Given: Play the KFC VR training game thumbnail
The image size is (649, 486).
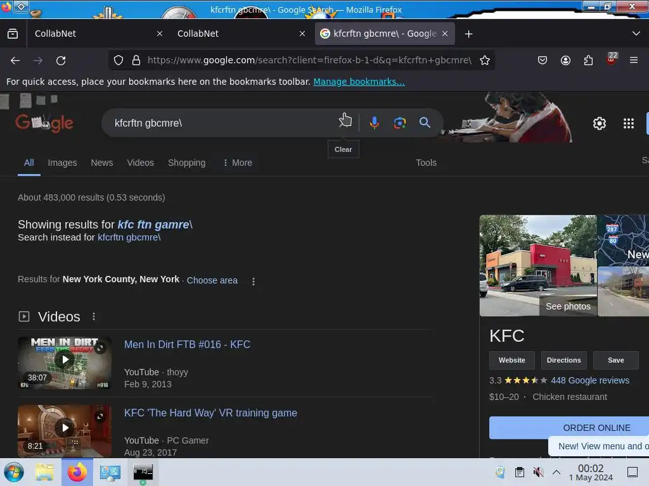Looking at the screenshot, I should 65,431.
